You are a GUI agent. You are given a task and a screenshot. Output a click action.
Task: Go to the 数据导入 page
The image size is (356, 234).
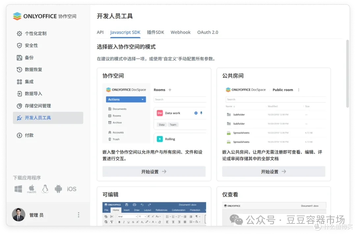(33, 94)
